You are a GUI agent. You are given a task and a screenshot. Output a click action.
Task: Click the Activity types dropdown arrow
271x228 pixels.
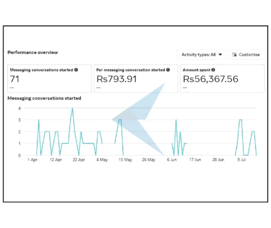220,55
